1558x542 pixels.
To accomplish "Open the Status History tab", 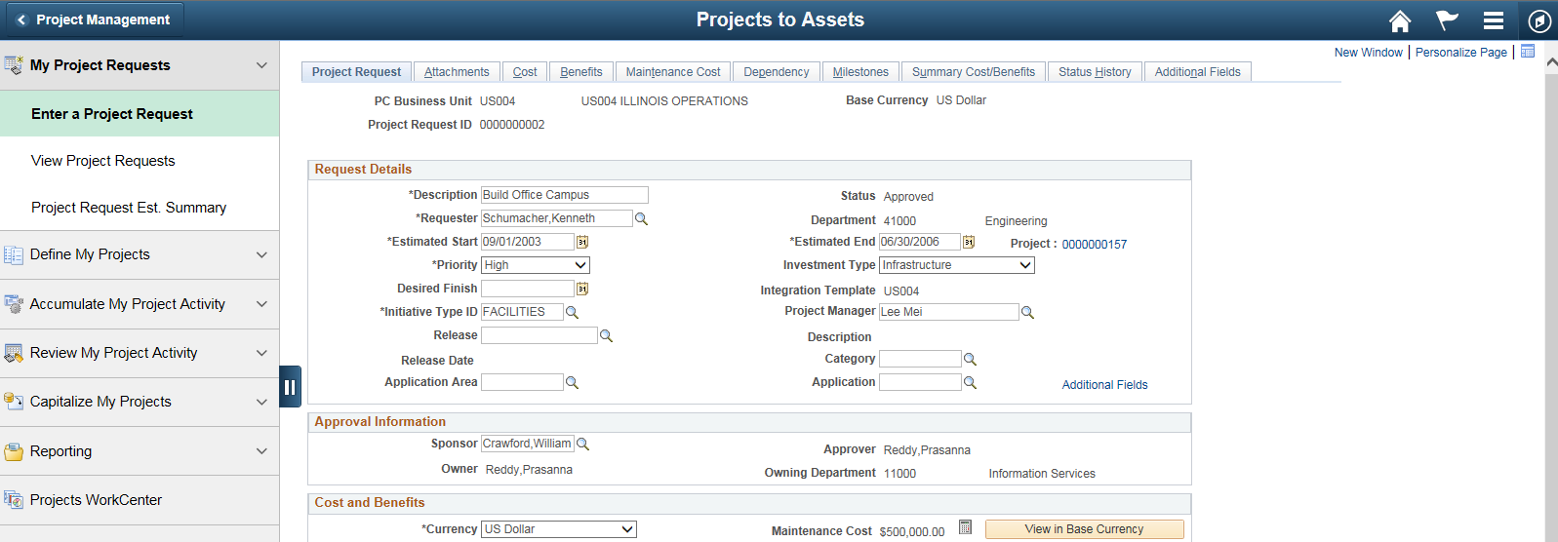I will (1095, 72).
